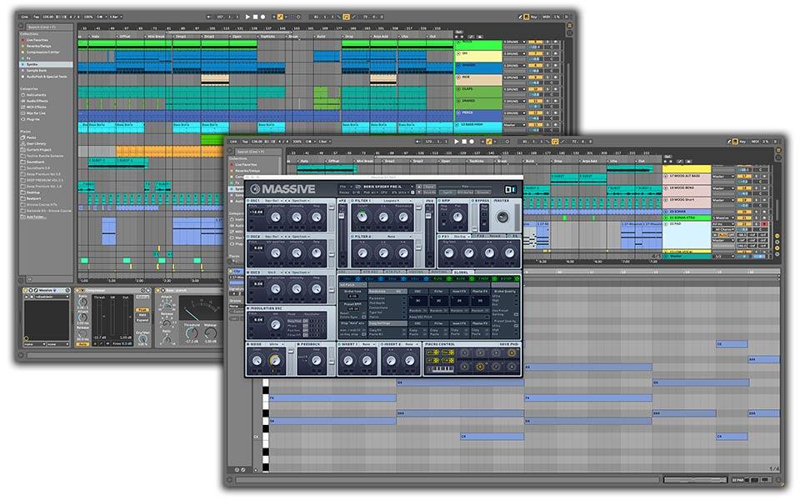Toggle the Key map mode in back window
The height and width of the screenshot is (500, 800).
[532, 17]
